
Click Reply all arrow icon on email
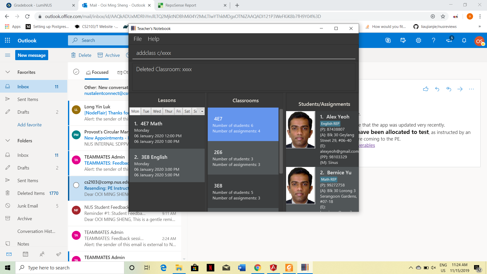click(x=449, y=89)
